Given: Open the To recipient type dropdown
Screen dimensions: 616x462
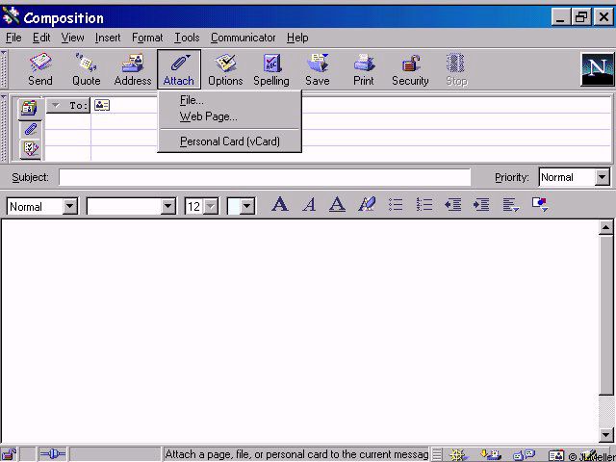Looking at the screenshot, I should [x=68, y=105].
